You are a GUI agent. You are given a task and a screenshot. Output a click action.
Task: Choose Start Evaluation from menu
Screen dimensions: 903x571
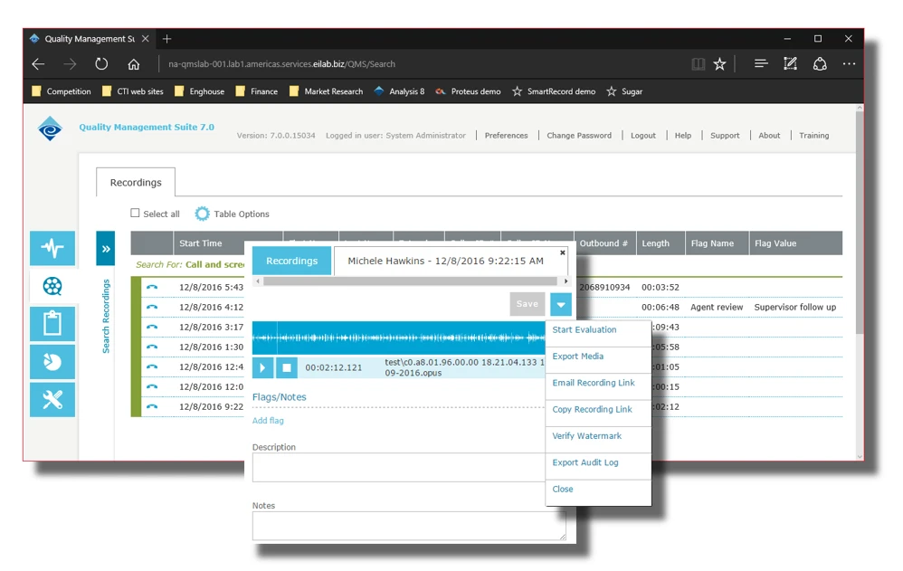point(584,329)
